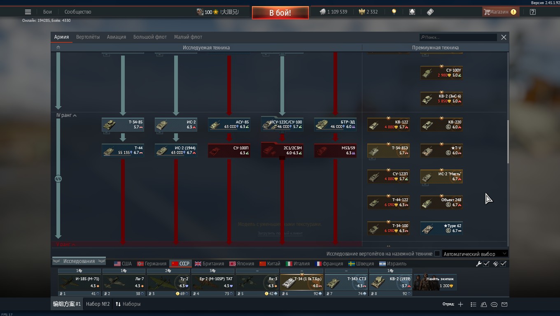
Task: Select the locked СУ-100П card
Action: click(229, 150)
